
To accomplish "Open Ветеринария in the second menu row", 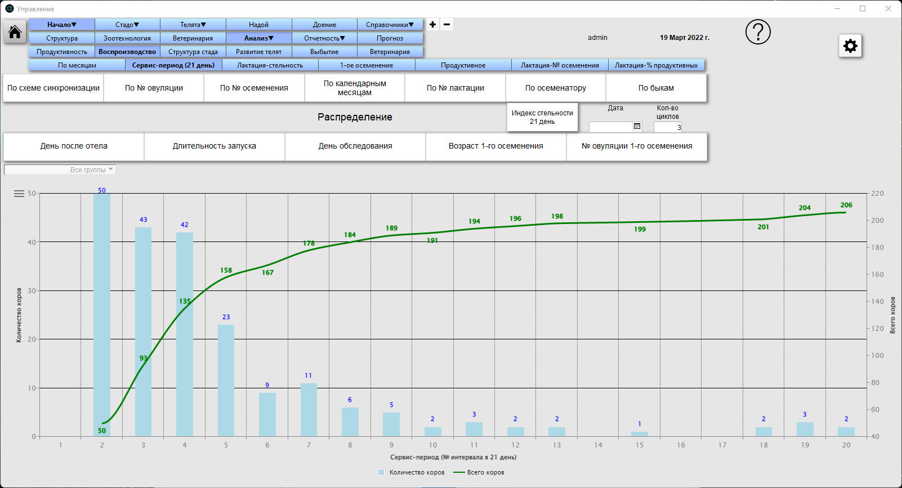I will 193,38.
